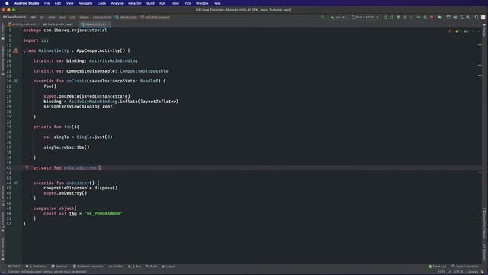Click RXJavaTutorial breadcrumb in navigation bar
This screenshot has height=275, width=488.
point(14,17)
